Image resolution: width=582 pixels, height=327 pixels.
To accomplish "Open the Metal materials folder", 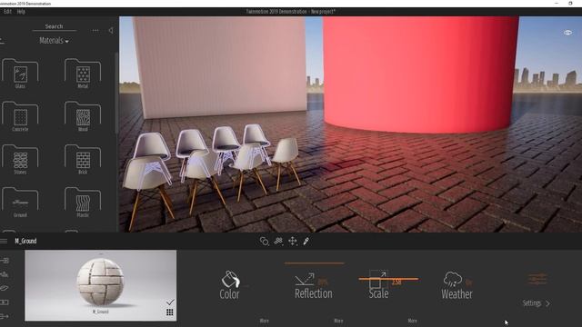I will (x=83, y=73).
